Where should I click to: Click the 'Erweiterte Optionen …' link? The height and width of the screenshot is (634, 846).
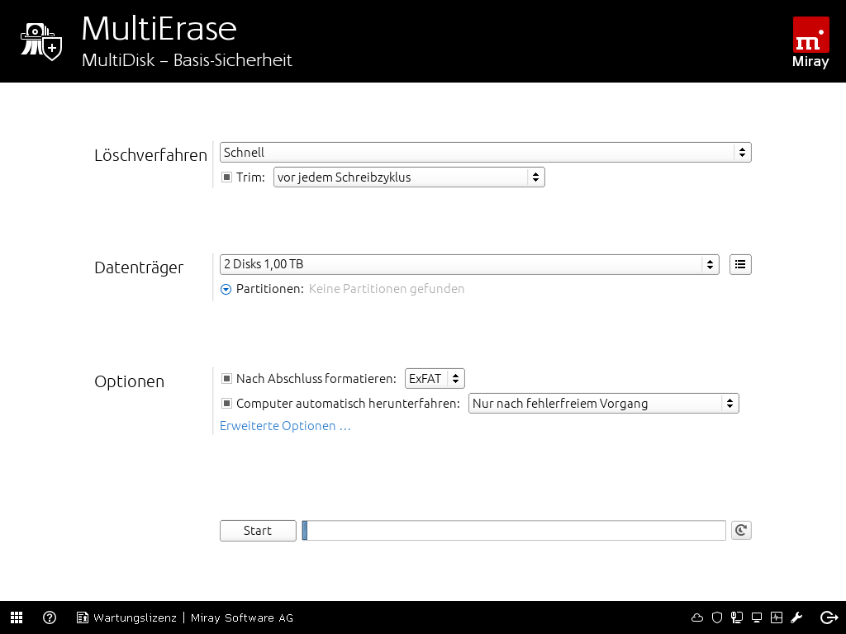click(x=285, y=426)
